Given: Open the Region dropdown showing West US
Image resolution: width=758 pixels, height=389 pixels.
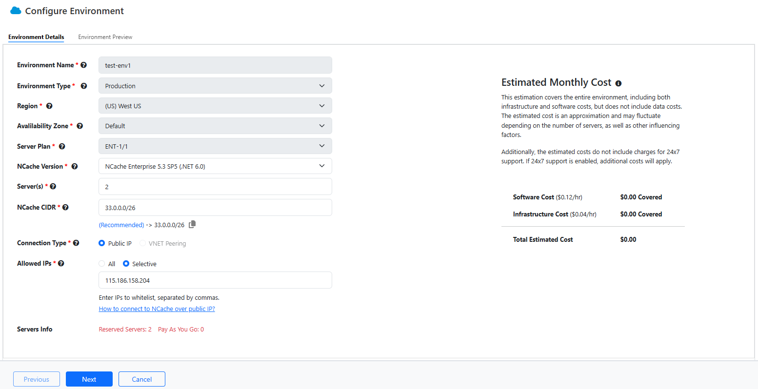Looking at the screenshot, I should [215, 106].
